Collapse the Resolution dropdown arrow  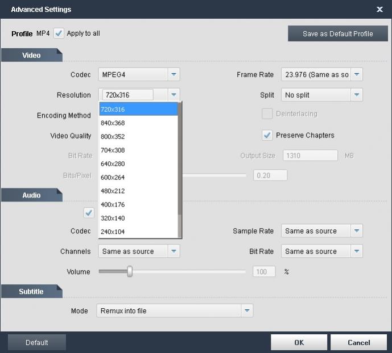[174, 95]
